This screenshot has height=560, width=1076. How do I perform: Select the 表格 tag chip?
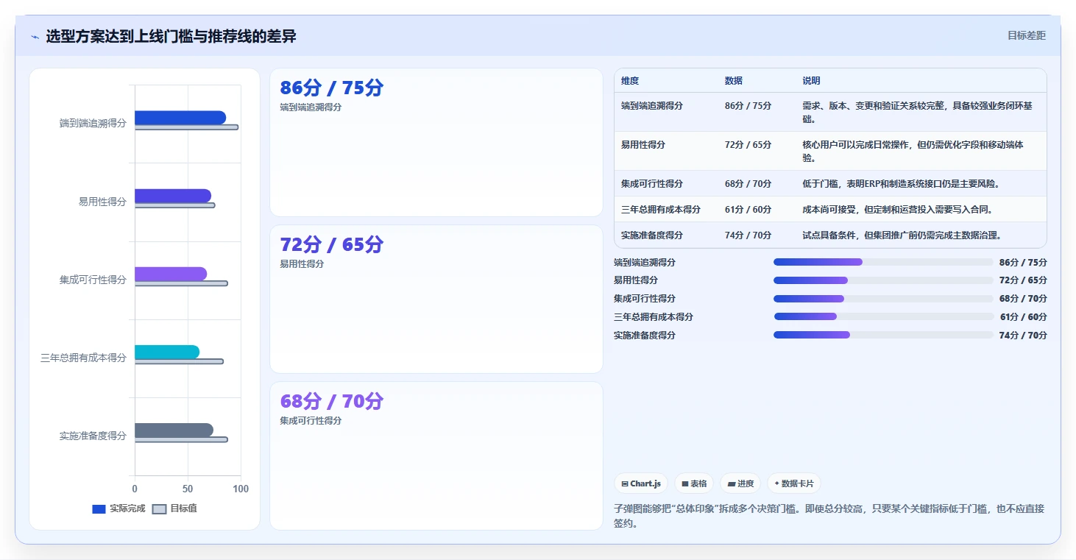(694, 483)
